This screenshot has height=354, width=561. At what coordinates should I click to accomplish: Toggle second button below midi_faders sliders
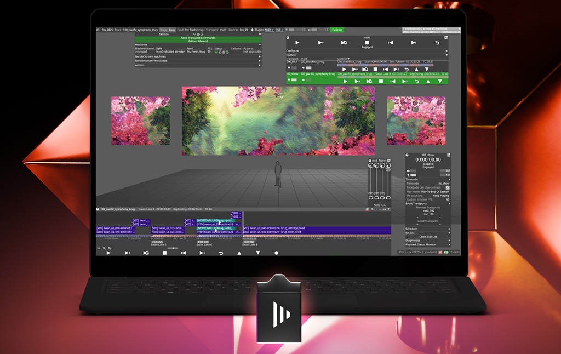377,198
